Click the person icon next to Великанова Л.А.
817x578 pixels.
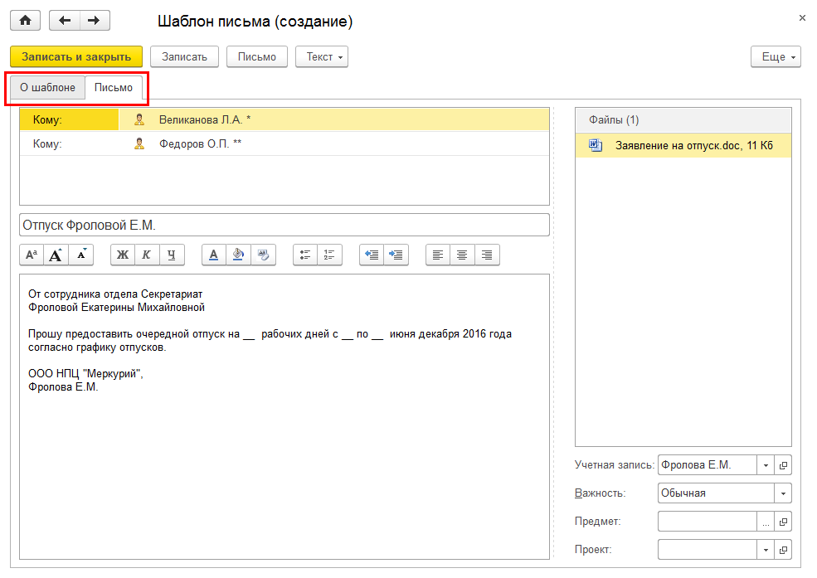[139, 119]
